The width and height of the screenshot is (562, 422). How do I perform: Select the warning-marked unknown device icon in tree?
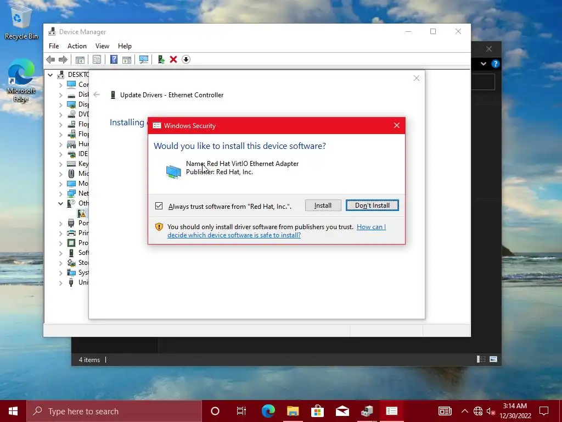(82, 213)
